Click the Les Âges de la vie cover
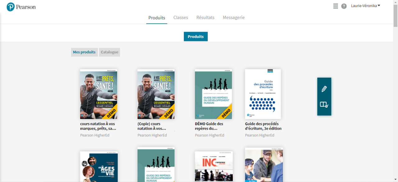Viewport: 398px width, 182px height. (x=99, y=166)
